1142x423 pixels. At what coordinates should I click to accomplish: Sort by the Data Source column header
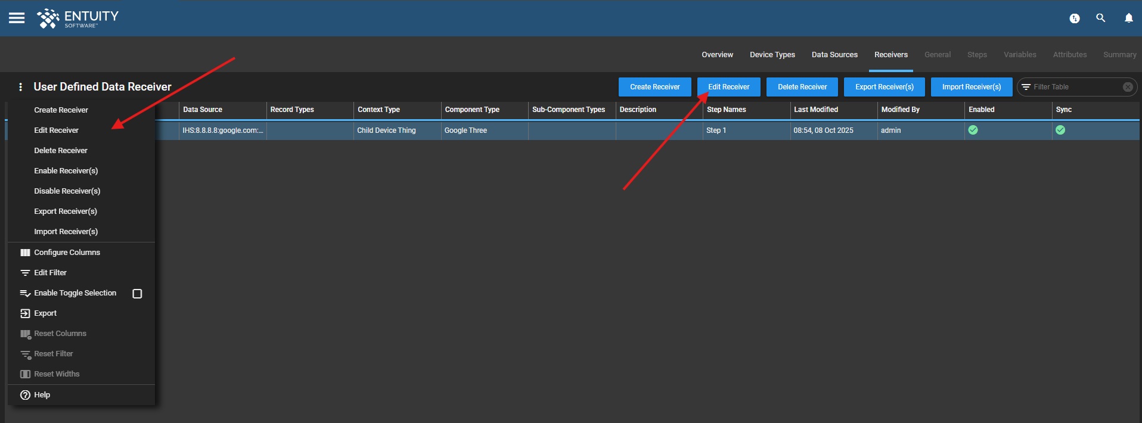click(222, 110)
